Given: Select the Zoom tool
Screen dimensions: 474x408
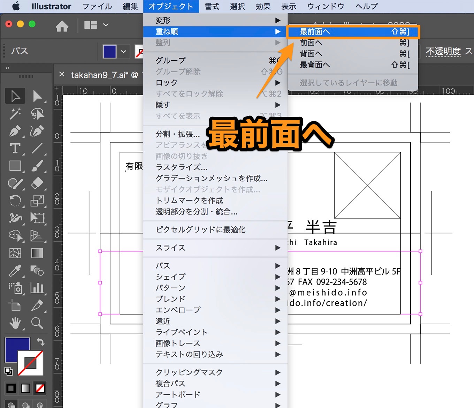Looking at the screenshot, I should (37, 323).
